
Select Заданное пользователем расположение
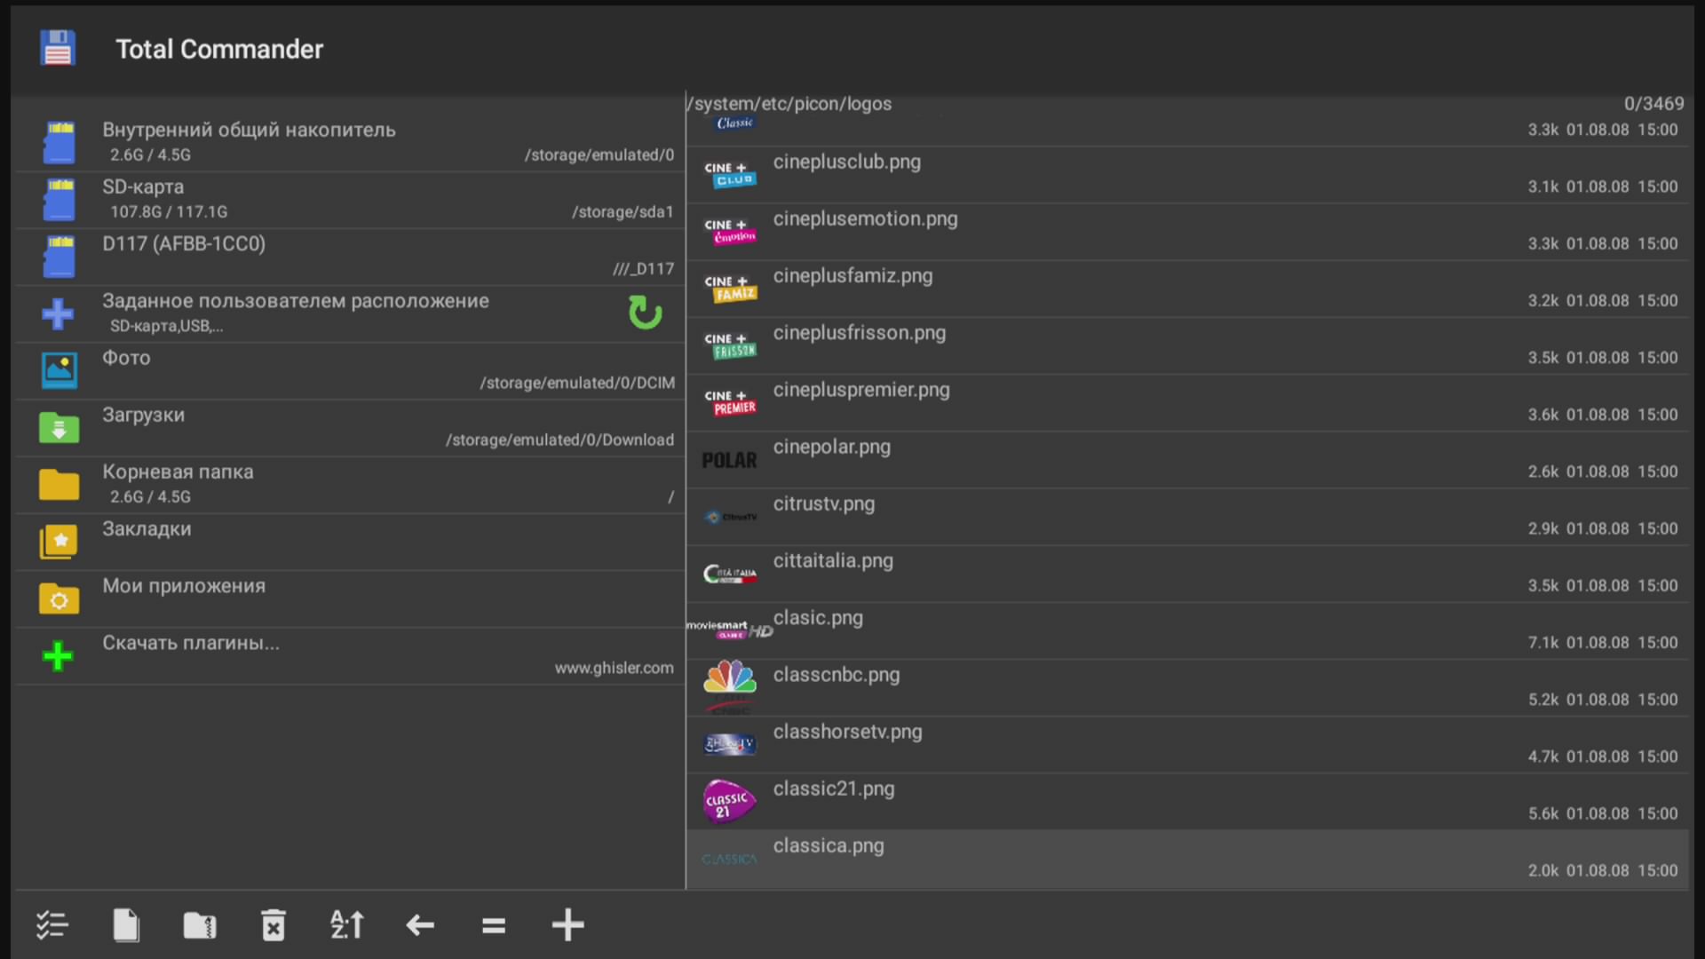(x=349, y=313)
